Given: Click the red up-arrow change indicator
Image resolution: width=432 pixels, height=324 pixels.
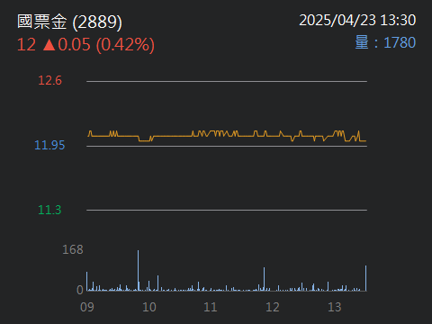Looking at the screenshot, I should [x=49, y=45].
